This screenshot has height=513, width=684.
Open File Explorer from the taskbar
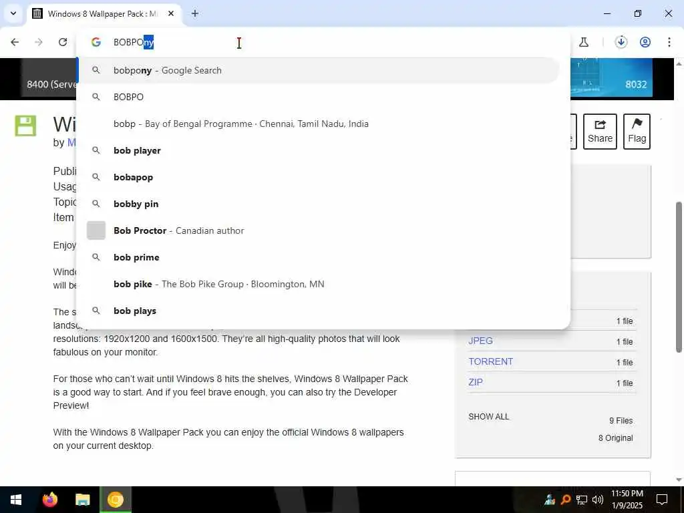point(82,500)
